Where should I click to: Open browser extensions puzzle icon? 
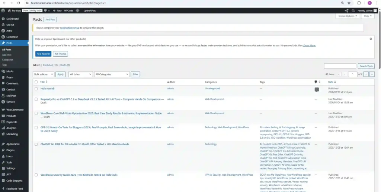click(x=359, y=3)
